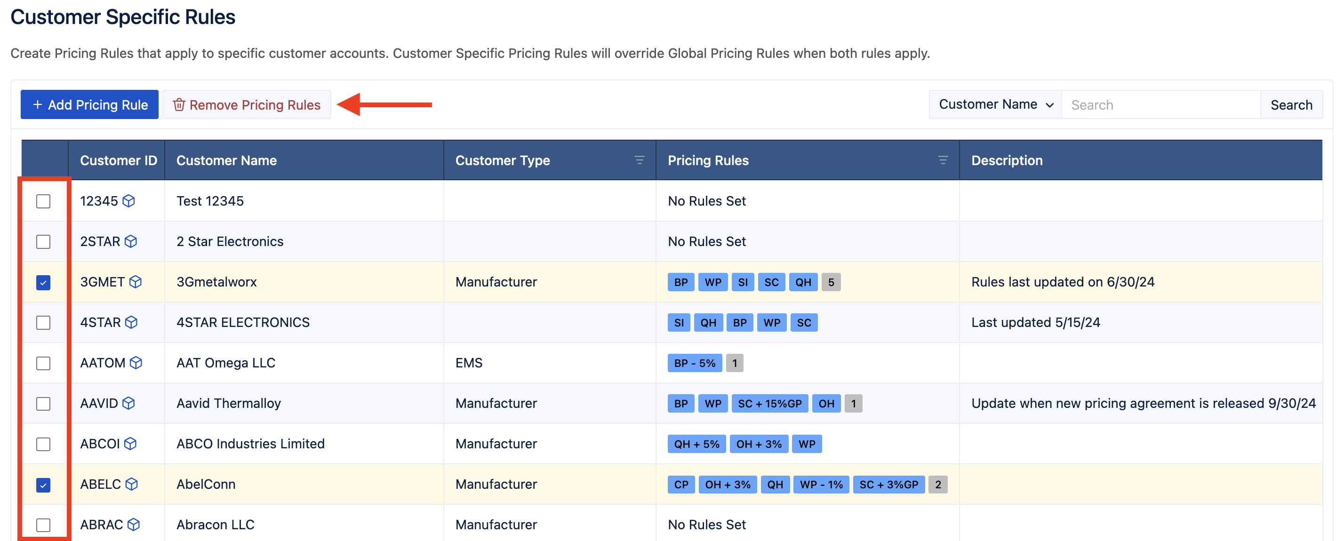Click the gray 5 badge in 3Gmetalworx row
This screenshot has width=1344, height=541.
[831, 282]
